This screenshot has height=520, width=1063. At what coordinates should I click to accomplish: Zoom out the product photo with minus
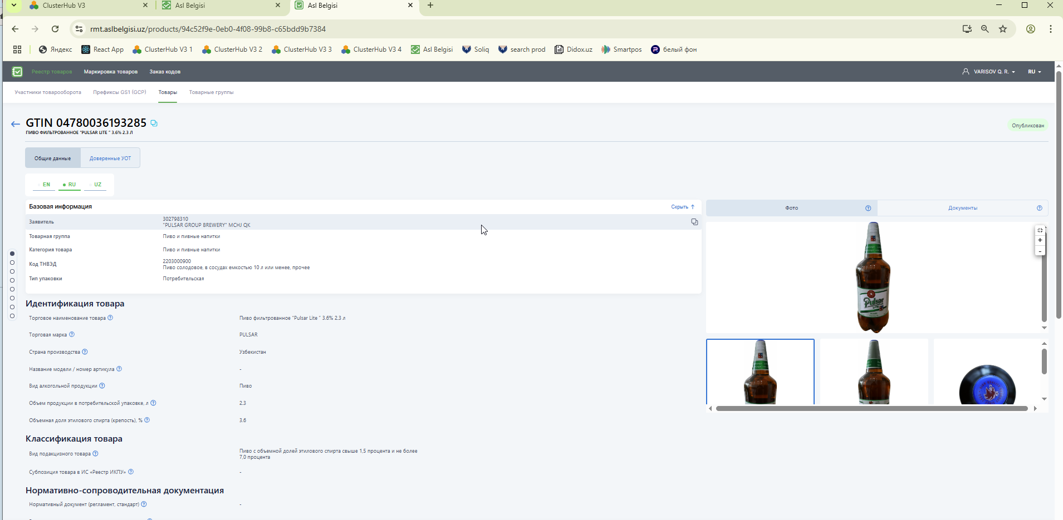pos(1040,251)
